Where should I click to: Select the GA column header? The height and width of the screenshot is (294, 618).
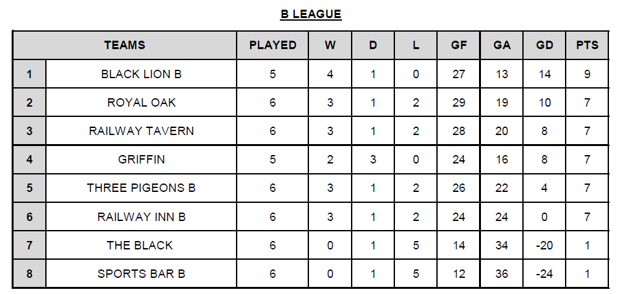pyautogui.click(x=502, y=45)
